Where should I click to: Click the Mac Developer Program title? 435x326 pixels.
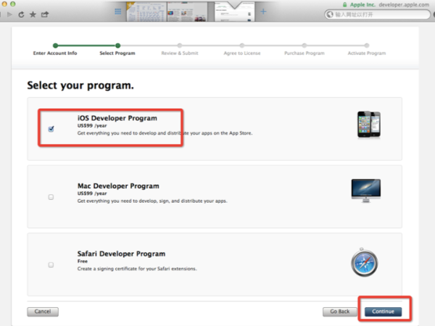click(x=118, y=186)
